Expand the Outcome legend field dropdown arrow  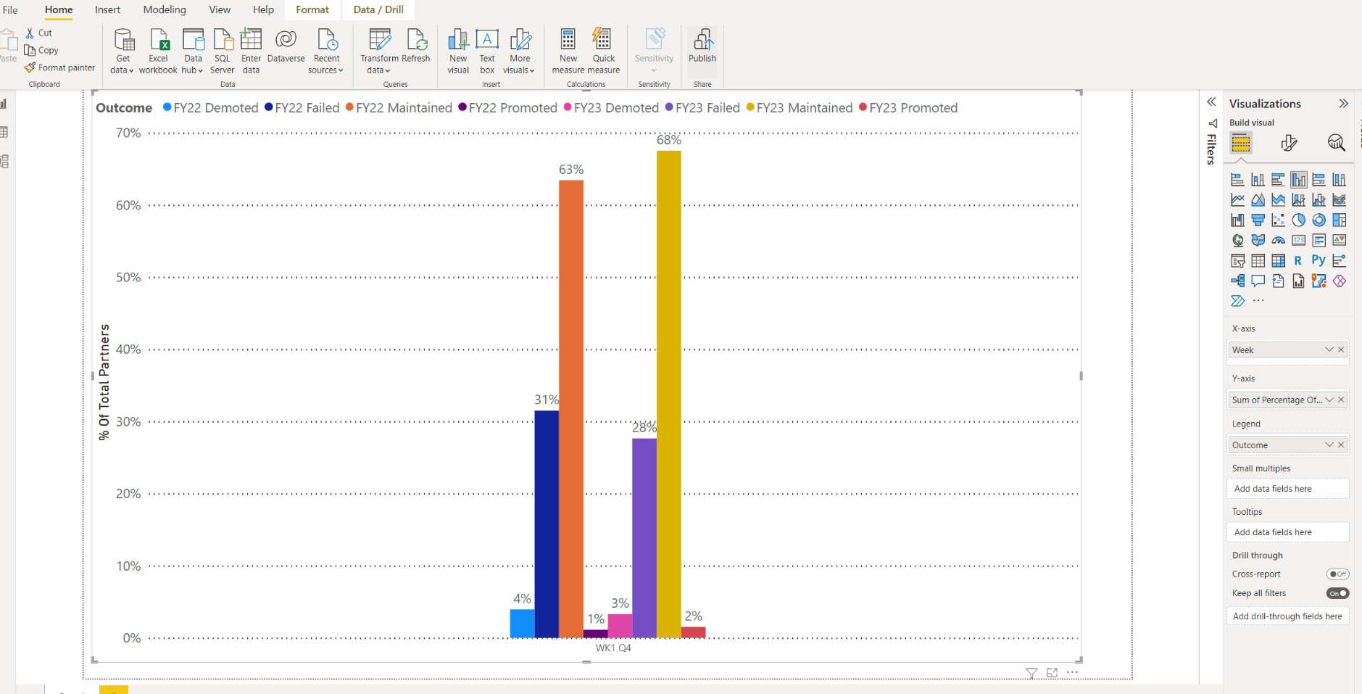point(1329,445)
